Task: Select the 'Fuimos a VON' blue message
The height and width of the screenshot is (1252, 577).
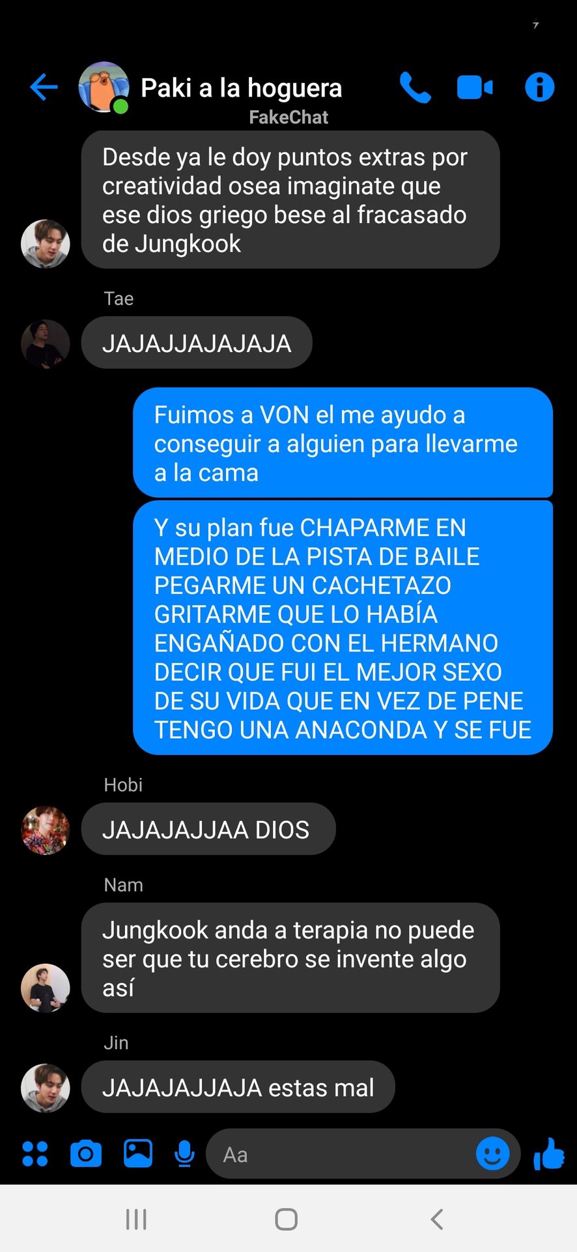Action: pos(343,443)
